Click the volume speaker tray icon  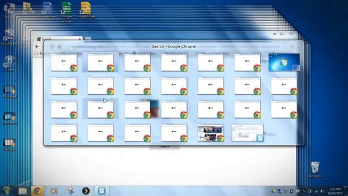coord(322,191)
